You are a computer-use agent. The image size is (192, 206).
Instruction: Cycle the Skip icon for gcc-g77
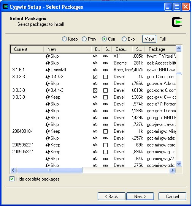[48, 104]
